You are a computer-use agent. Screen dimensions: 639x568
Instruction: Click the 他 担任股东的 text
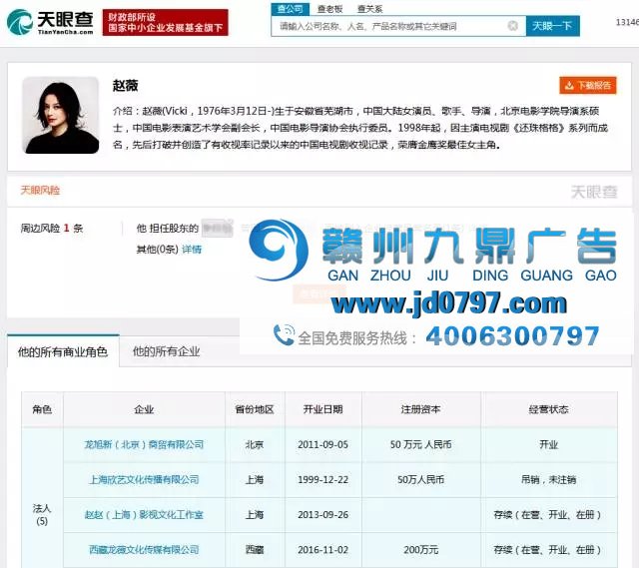click(167, 229)
